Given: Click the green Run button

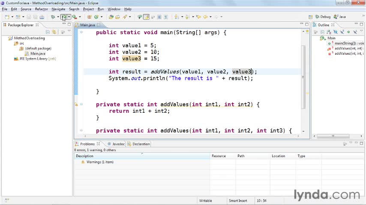Looking at the screenshot, I should click(64, 17).
